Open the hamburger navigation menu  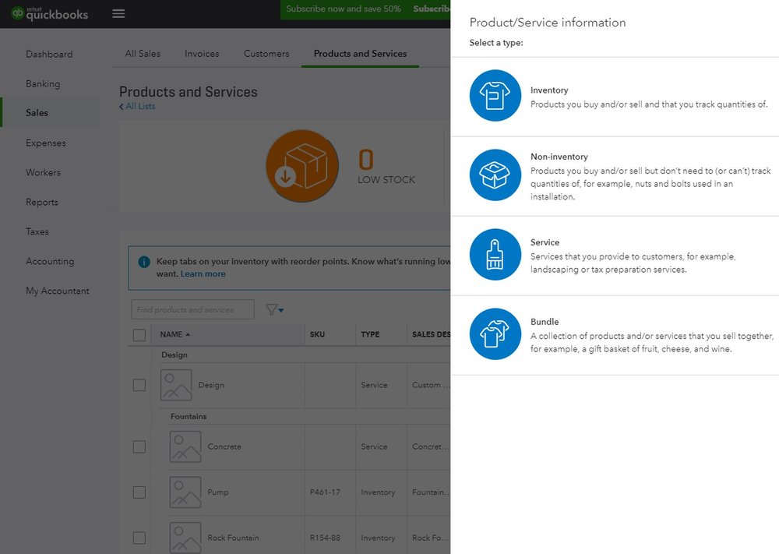pos(118,13)
